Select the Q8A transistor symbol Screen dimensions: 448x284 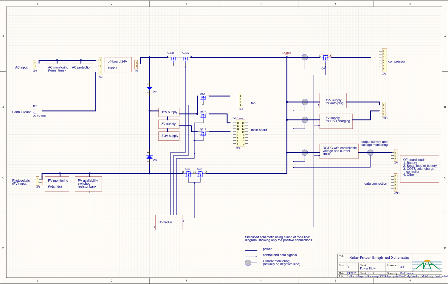tap(203, 97)
